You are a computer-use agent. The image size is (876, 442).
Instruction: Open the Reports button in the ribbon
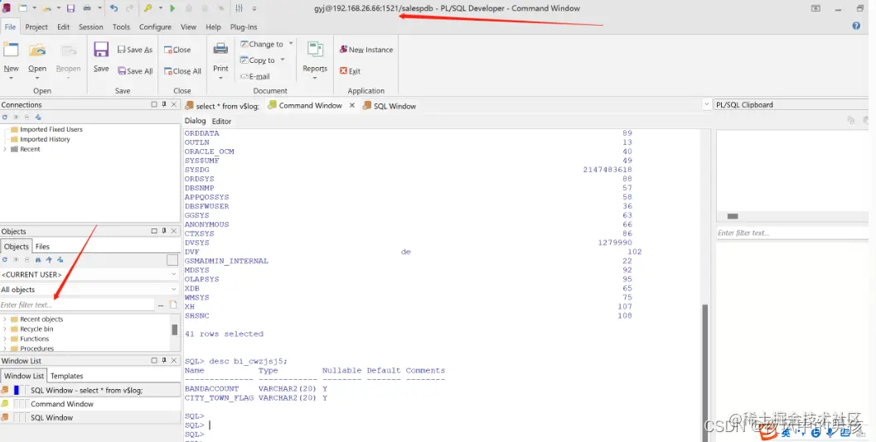pyautogui.click(x=315, y=60)
